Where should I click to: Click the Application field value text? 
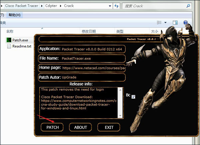92,49
